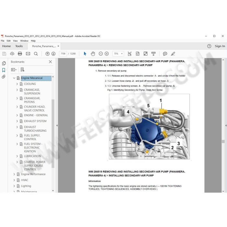
Task: Select the Porsche_Panamera document tab
Action: coord(44,46)
